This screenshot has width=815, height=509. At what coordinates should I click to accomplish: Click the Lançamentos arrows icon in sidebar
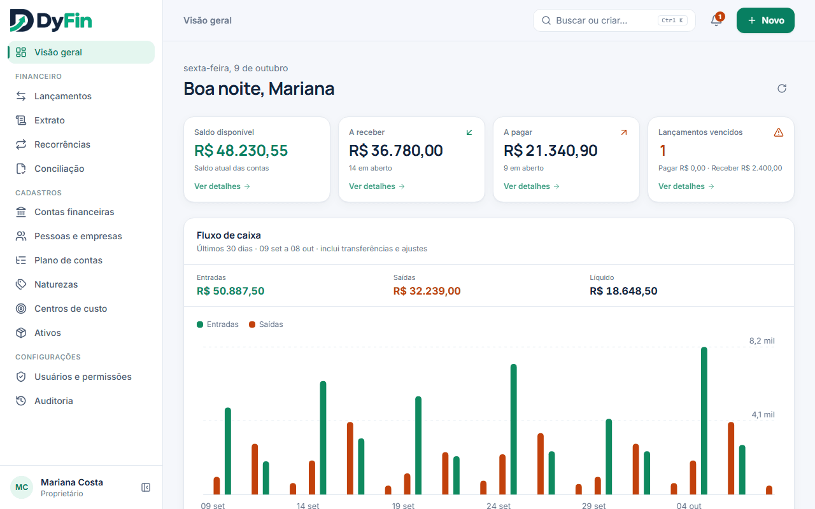pyautogui.click(x=21, y=96)
